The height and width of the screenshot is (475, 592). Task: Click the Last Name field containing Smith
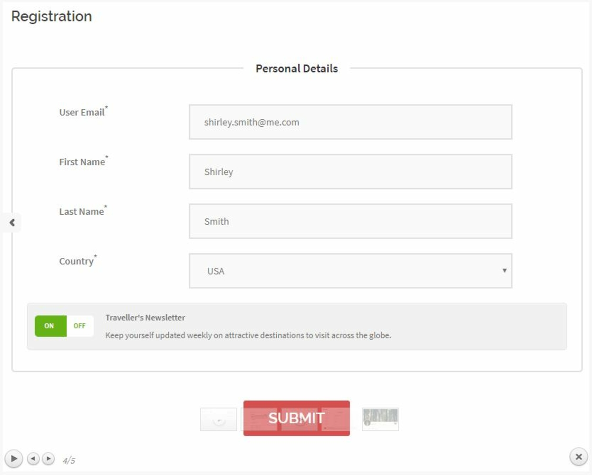350,221
